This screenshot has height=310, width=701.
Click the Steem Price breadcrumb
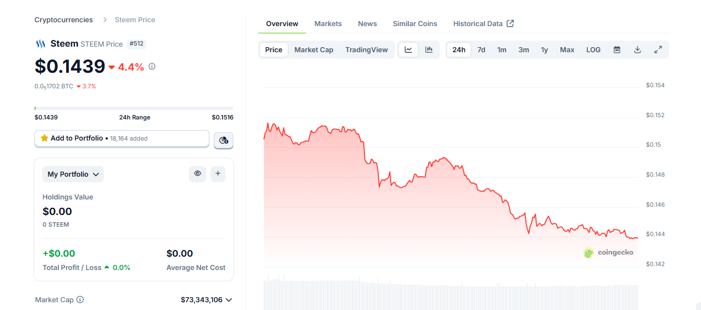(x=135, y=19)
